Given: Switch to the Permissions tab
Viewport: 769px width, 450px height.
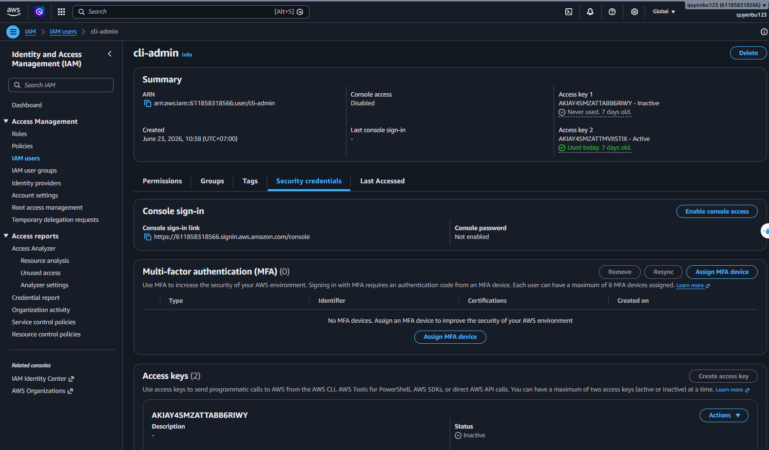Looking at the screenshot, I should coord(162,181).
